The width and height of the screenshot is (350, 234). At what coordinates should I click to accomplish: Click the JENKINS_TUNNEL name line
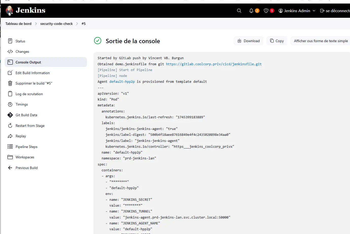[129, 211]
